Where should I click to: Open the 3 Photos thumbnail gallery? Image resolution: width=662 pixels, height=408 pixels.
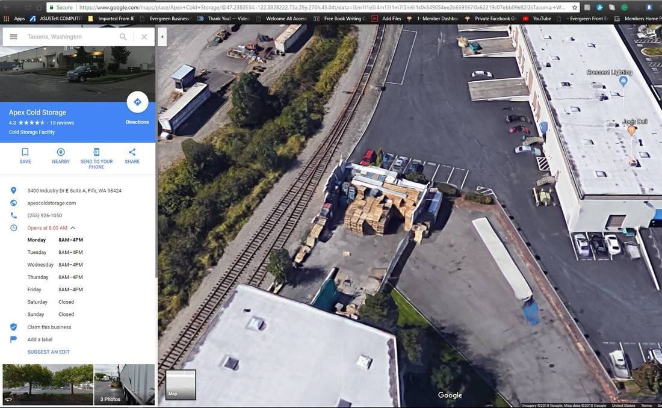[x=124, y=385]
